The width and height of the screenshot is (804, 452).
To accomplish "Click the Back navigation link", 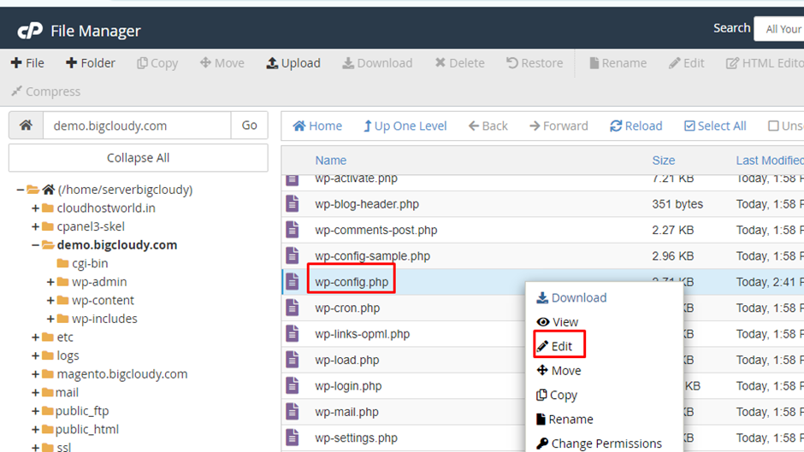I will [488, 126].
